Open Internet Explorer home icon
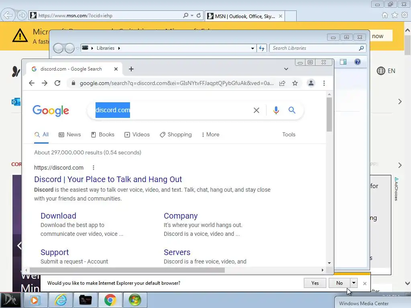The width and height of the screenshot is (411, 308). [385, 15]
